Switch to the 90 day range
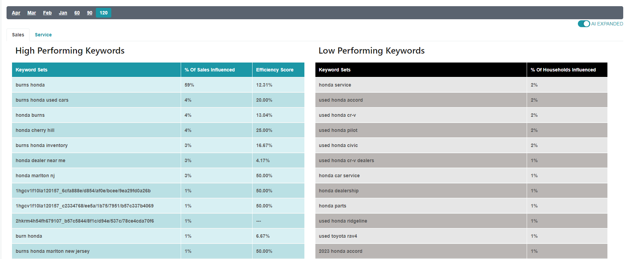627x259 pixels. 90,13
